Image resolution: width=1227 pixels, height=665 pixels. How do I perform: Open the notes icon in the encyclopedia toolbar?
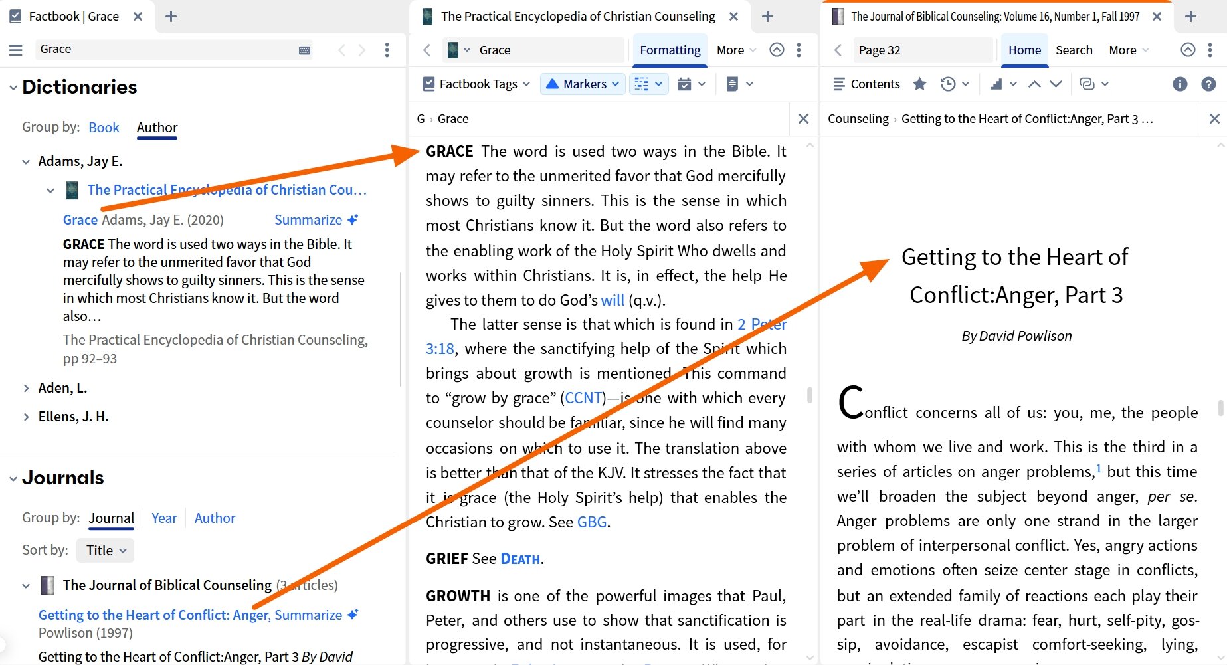click(x=733, y=84)
